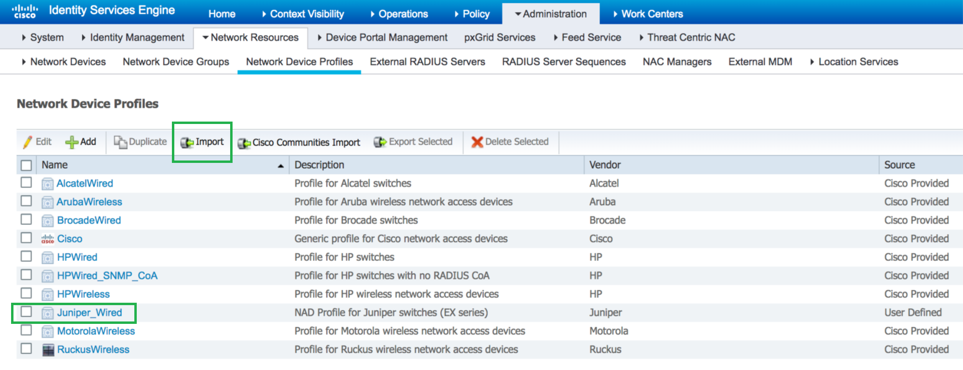This screenshot has width=963, height=370.
Task: Toggle the select-all header checkbox
Action: [26, 165]
